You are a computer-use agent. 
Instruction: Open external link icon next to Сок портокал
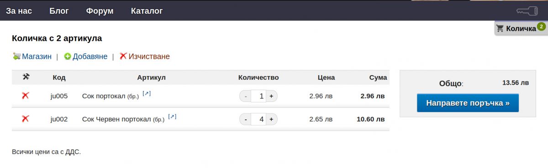pyautogui.click(x=147, y=93)
